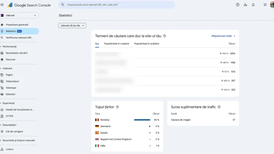Viewport: 274px width, 154px height.
Task: Collapse the Indexare sidebar section
Action: tap(1, 68)
